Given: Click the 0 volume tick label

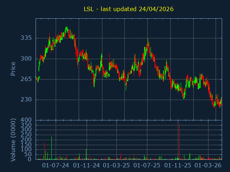Looking at the screenshot, I should point(30,159).
